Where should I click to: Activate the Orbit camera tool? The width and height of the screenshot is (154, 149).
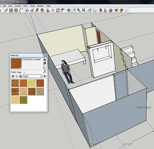click(69, 10)
